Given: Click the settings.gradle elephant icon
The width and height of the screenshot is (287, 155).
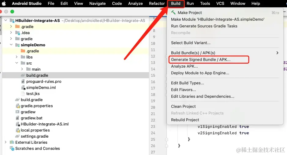Looking at the screenshot, I should coord(17,136).
